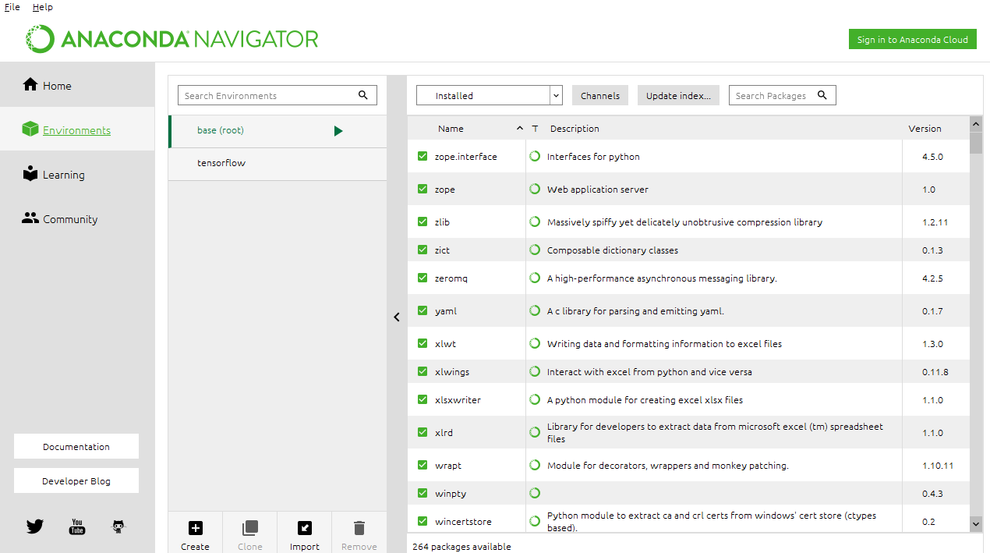Toggle the zlib package checkbox
The image size is (990, 553).
[423, 222]
